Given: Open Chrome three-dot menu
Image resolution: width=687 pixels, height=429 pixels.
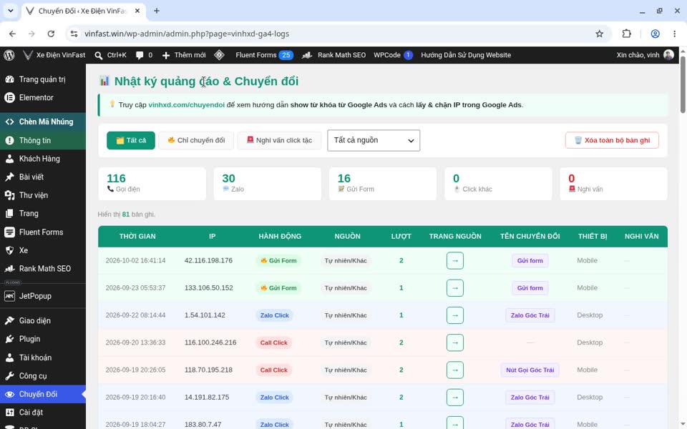Looking at the screenshot, I should point(674,34).
